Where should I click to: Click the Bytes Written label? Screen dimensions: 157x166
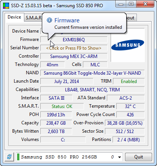[25, 131]
